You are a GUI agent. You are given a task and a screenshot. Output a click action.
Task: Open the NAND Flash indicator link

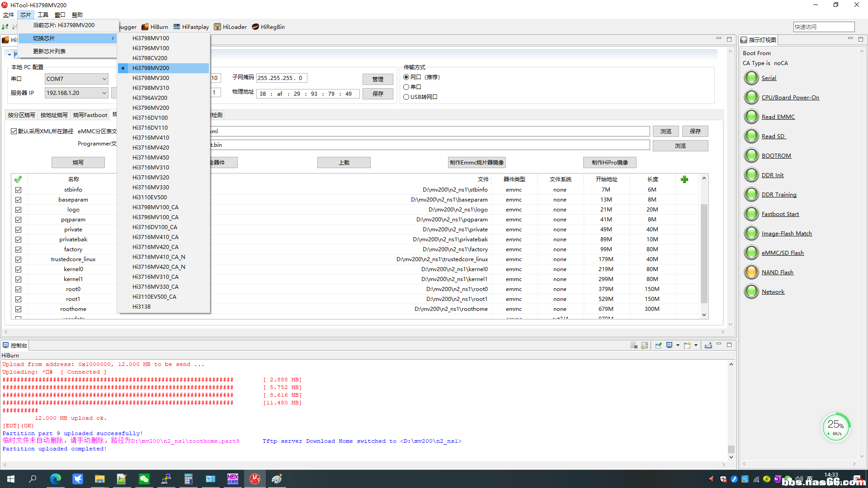click(777, 272)
